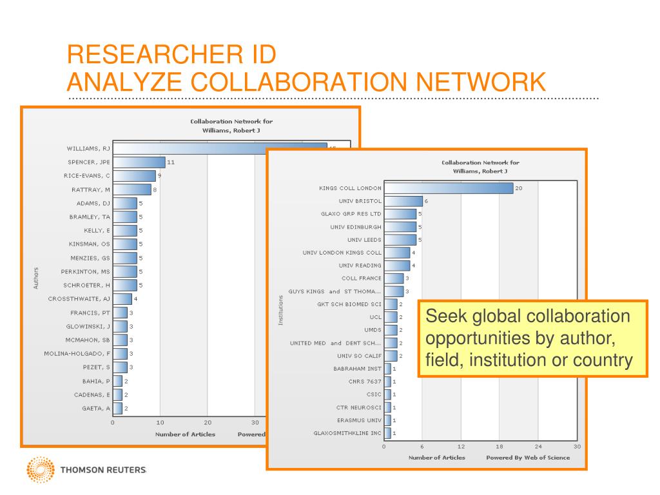This screenshot has width=660, height=495.
Task: Click the BABRAHAM INST label
Action: (x=357, y=368)
